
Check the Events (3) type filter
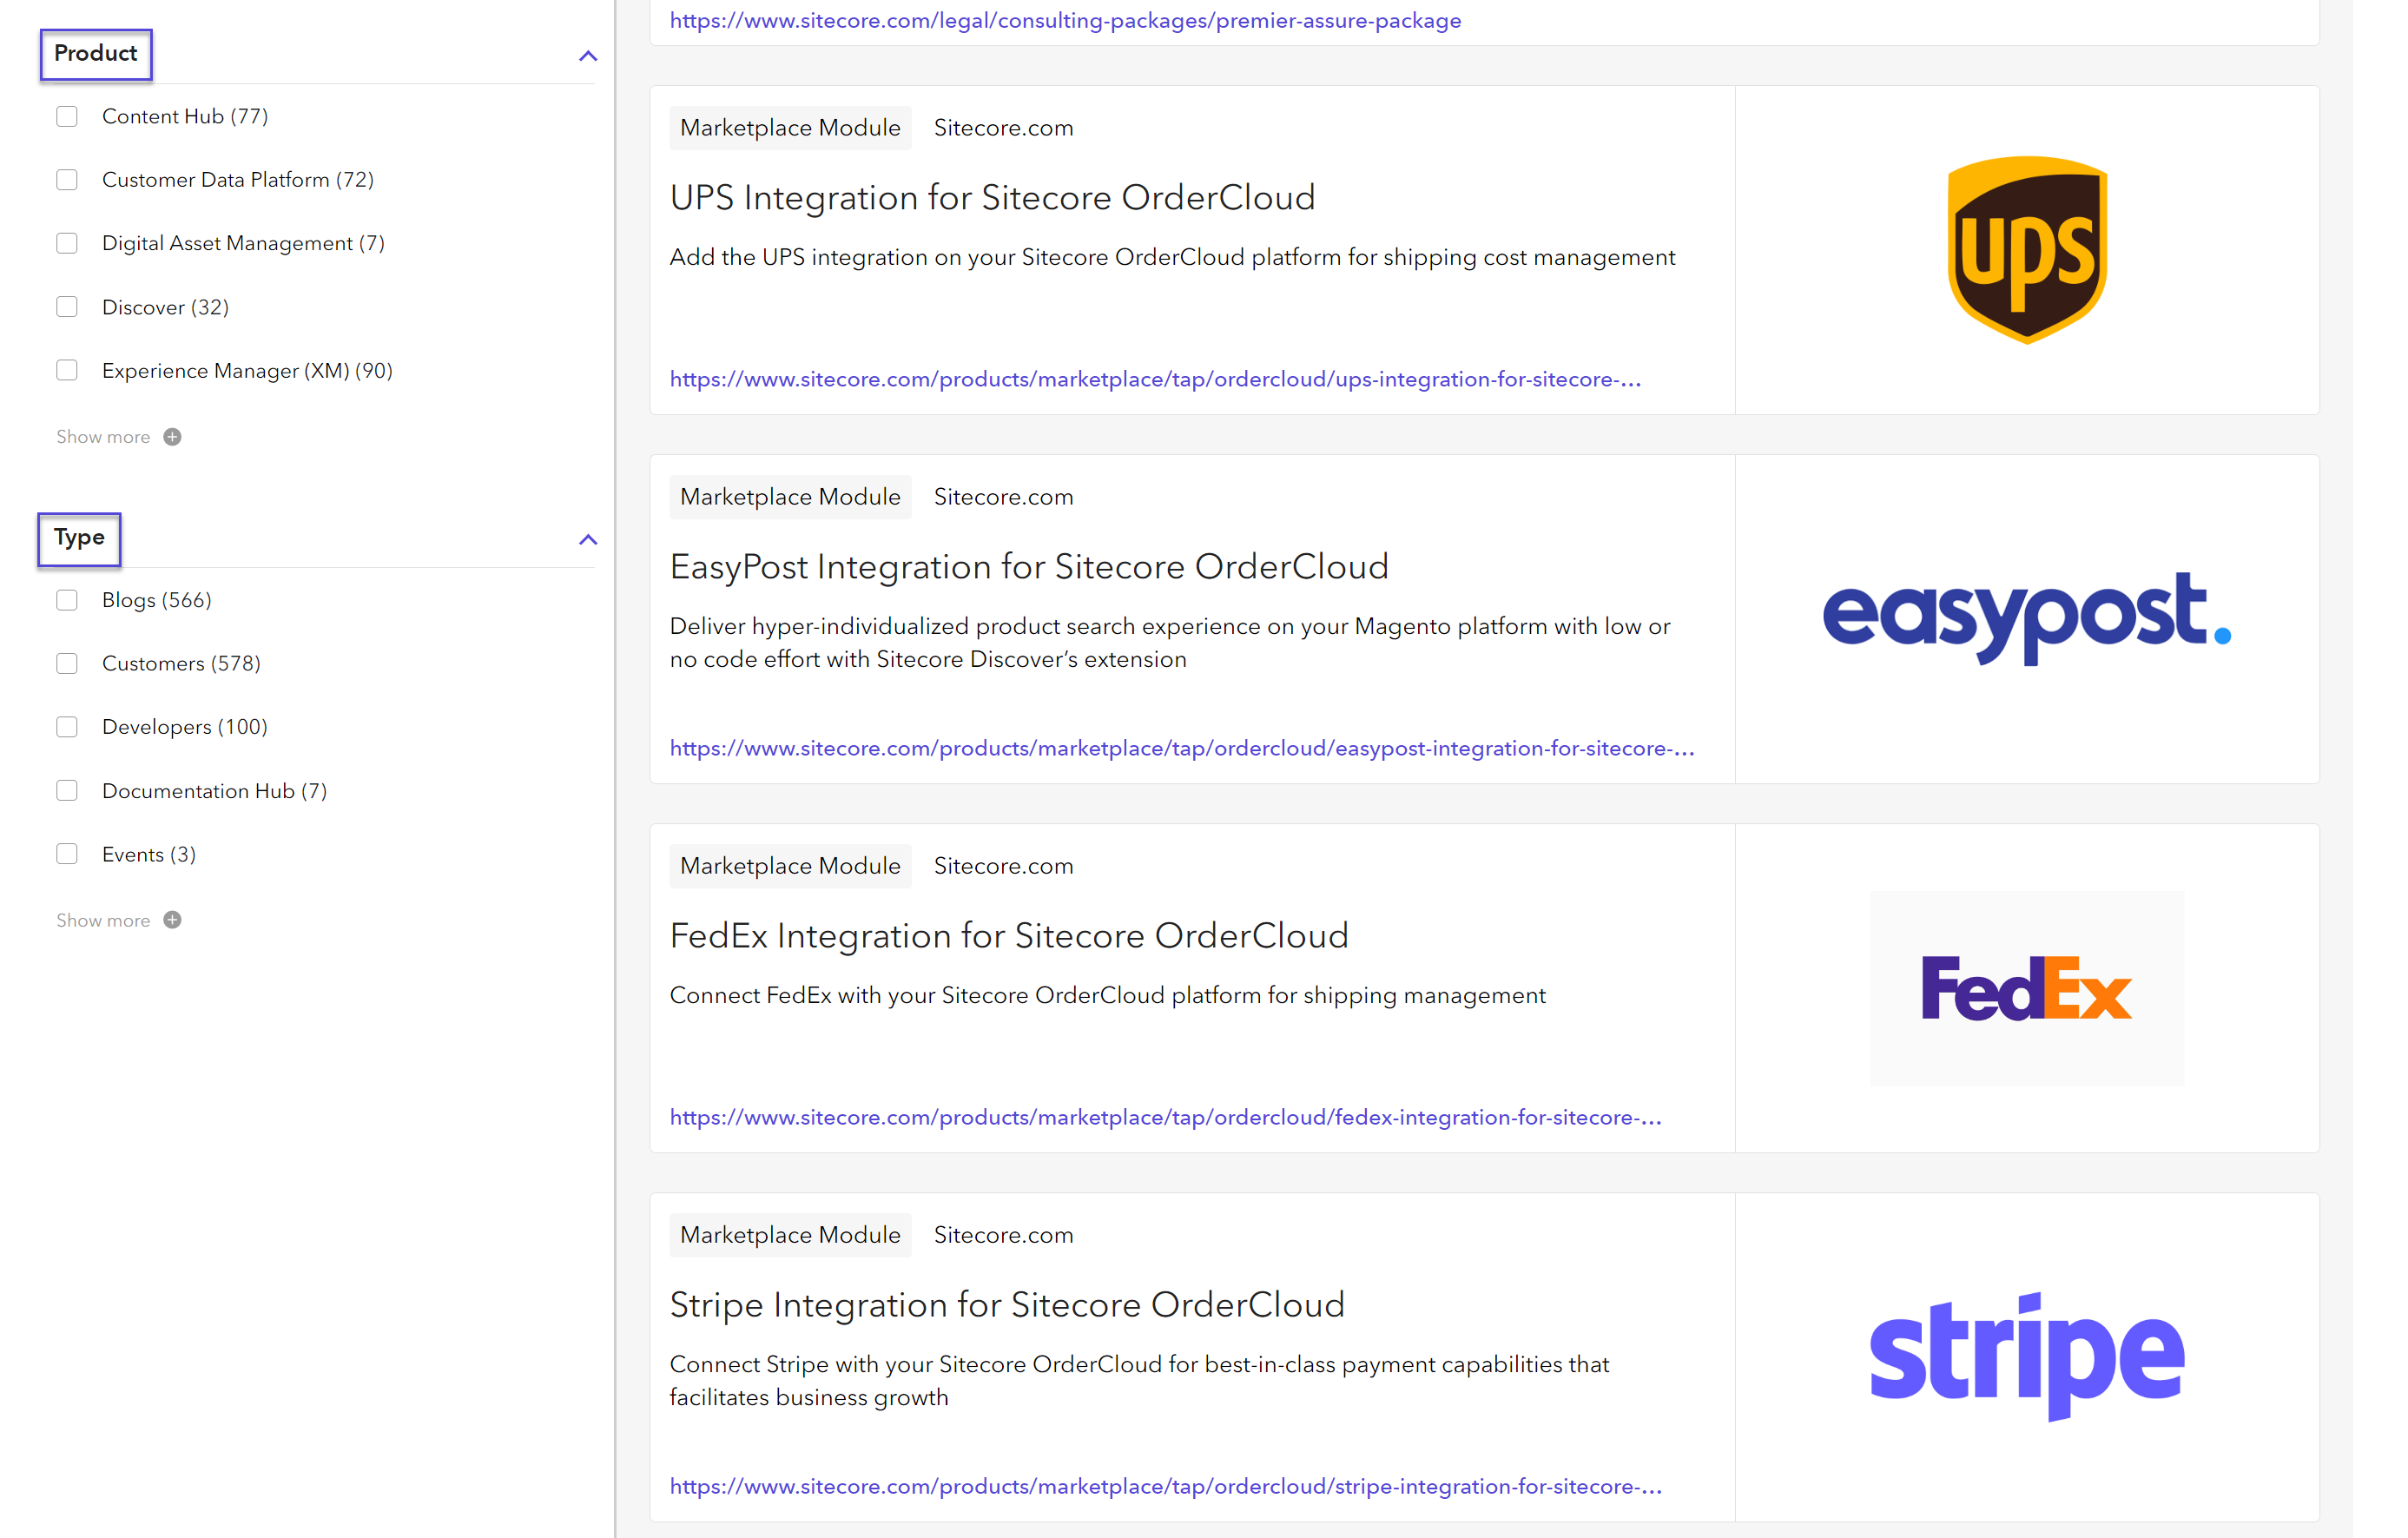67,854
